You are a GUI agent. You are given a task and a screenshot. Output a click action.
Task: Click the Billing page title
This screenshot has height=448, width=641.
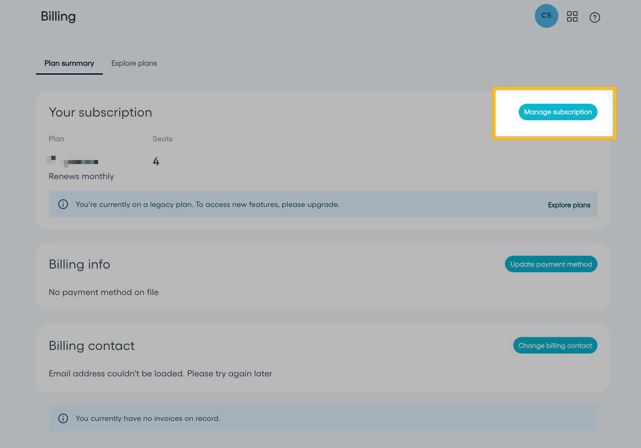coord(58,17)
